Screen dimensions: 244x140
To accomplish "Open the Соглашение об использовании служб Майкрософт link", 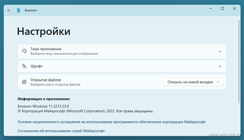I will click(x=61, y=131).
